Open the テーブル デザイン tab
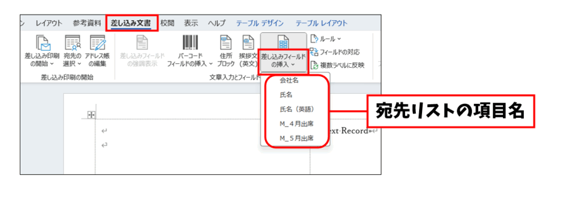 tap(260, 23)
